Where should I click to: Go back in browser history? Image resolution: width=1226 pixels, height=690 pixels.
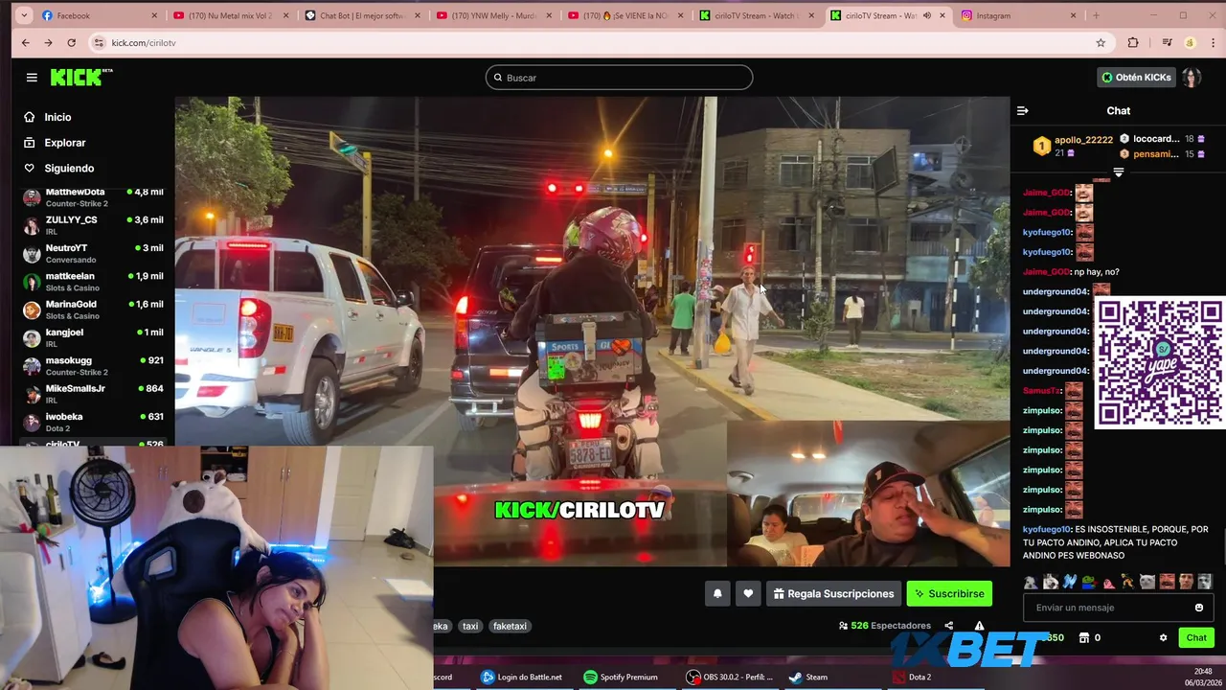25,42
